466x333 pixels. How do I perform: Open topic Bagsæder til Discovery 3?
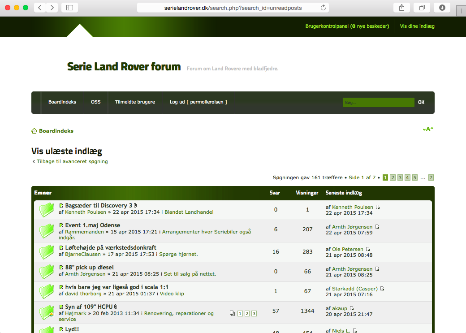tap(99, 205)
